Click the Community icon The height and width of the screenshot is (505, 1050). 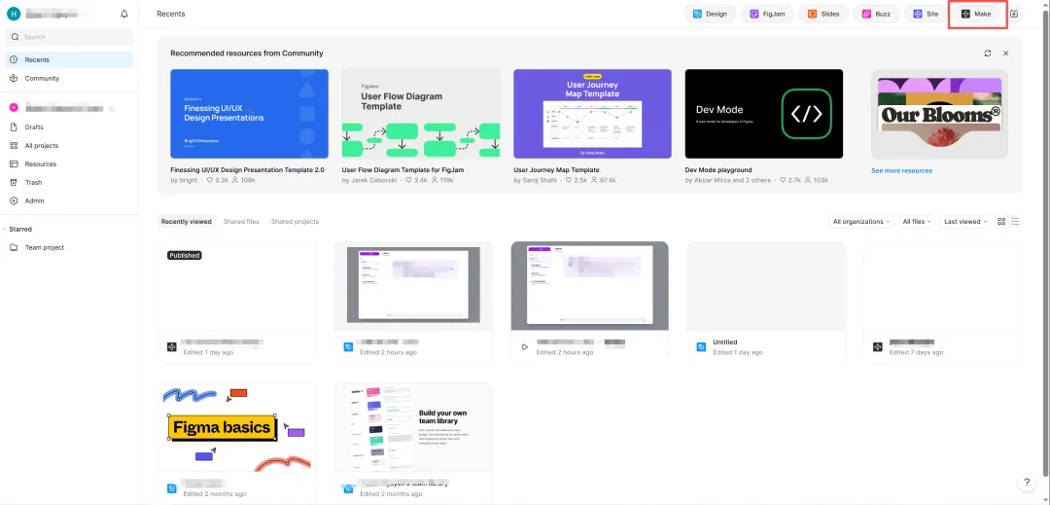[x=14, y=79]
